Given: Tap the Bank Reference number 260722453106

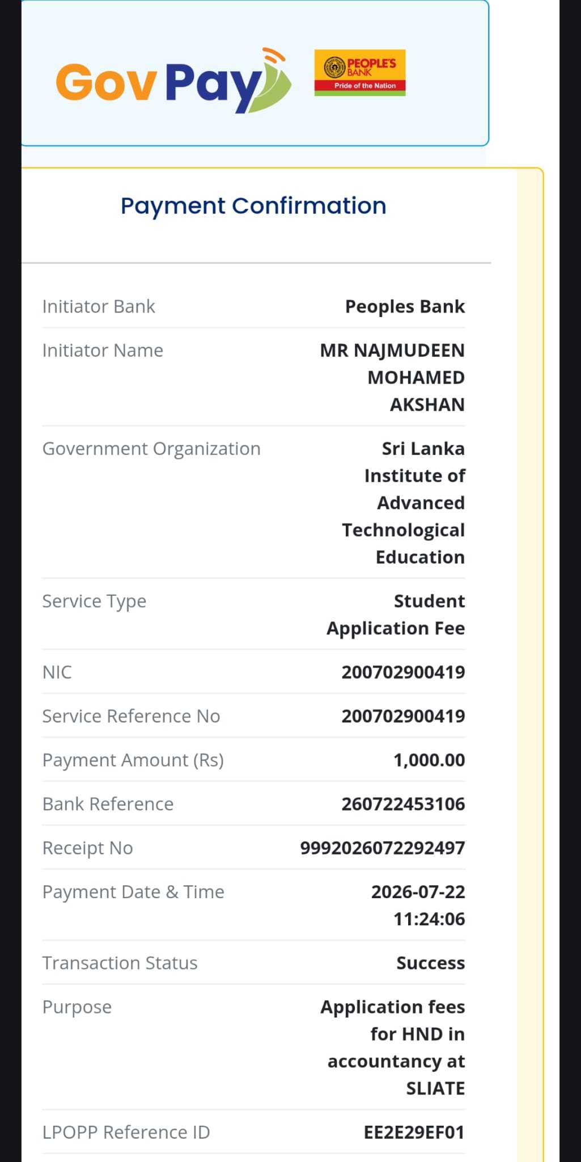Looking at the screenshot, I should (x=403, y=804).
